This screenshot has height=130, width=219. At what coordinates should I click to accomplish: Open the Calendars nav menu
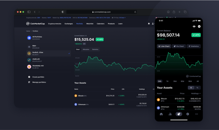tap(101, 24)
